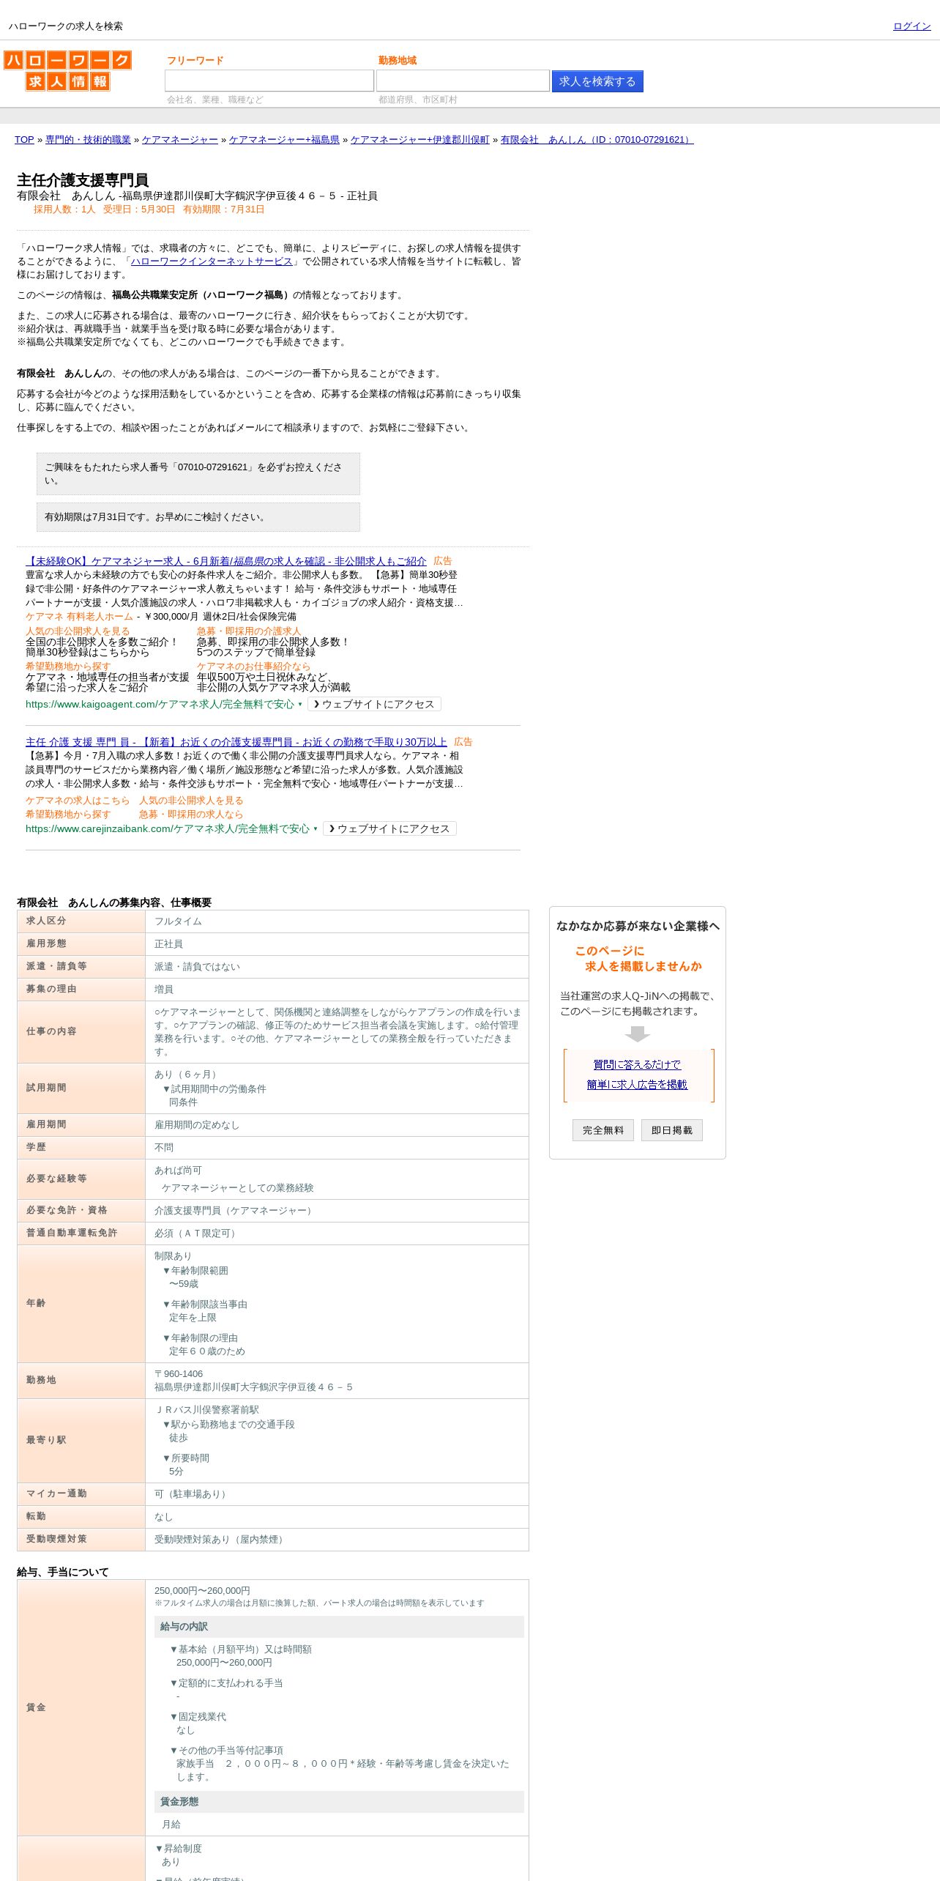Click ケアマネのお仕事紹介なら ad sublink
940x1881 pixels.
[254, 667]
